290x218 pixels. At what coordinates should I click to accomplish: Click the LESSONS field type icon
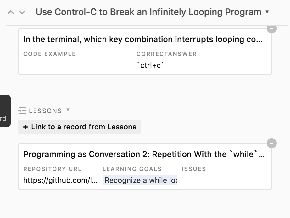click(x=22, y=111)
